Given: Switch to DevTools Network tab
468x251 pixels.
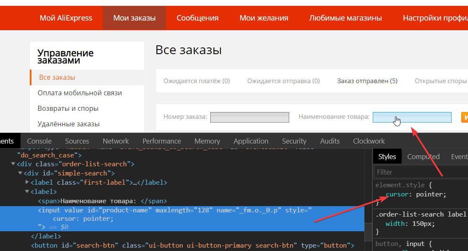Looking at the screenshot, I should coord(116,141).
